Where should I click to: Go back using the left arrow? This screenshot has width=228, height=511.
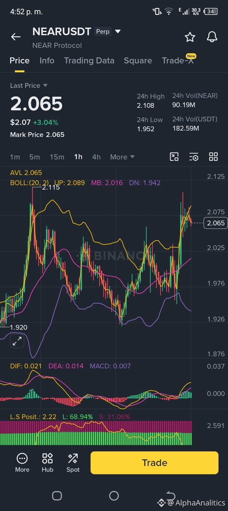[16, 37]
